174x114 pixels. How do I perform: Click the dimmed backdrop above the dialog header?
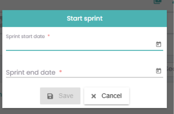point(78,5)
